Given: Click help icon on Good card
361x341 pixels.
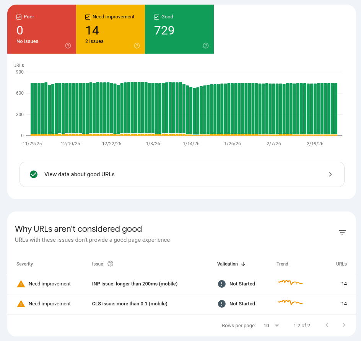Looking at the screenshot, I should click(206, 46).
